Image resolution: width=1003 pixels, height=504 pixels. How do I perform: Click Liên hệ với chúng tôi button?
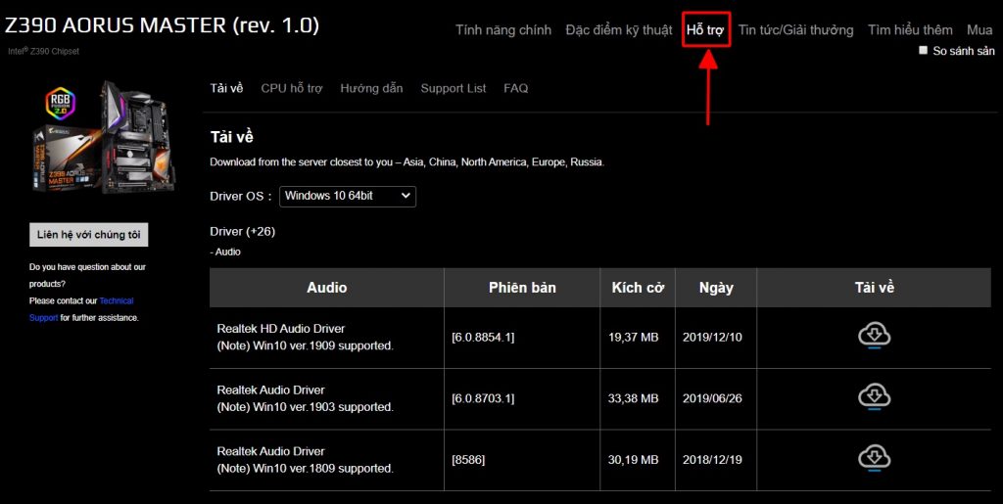[x=89, y=235]
